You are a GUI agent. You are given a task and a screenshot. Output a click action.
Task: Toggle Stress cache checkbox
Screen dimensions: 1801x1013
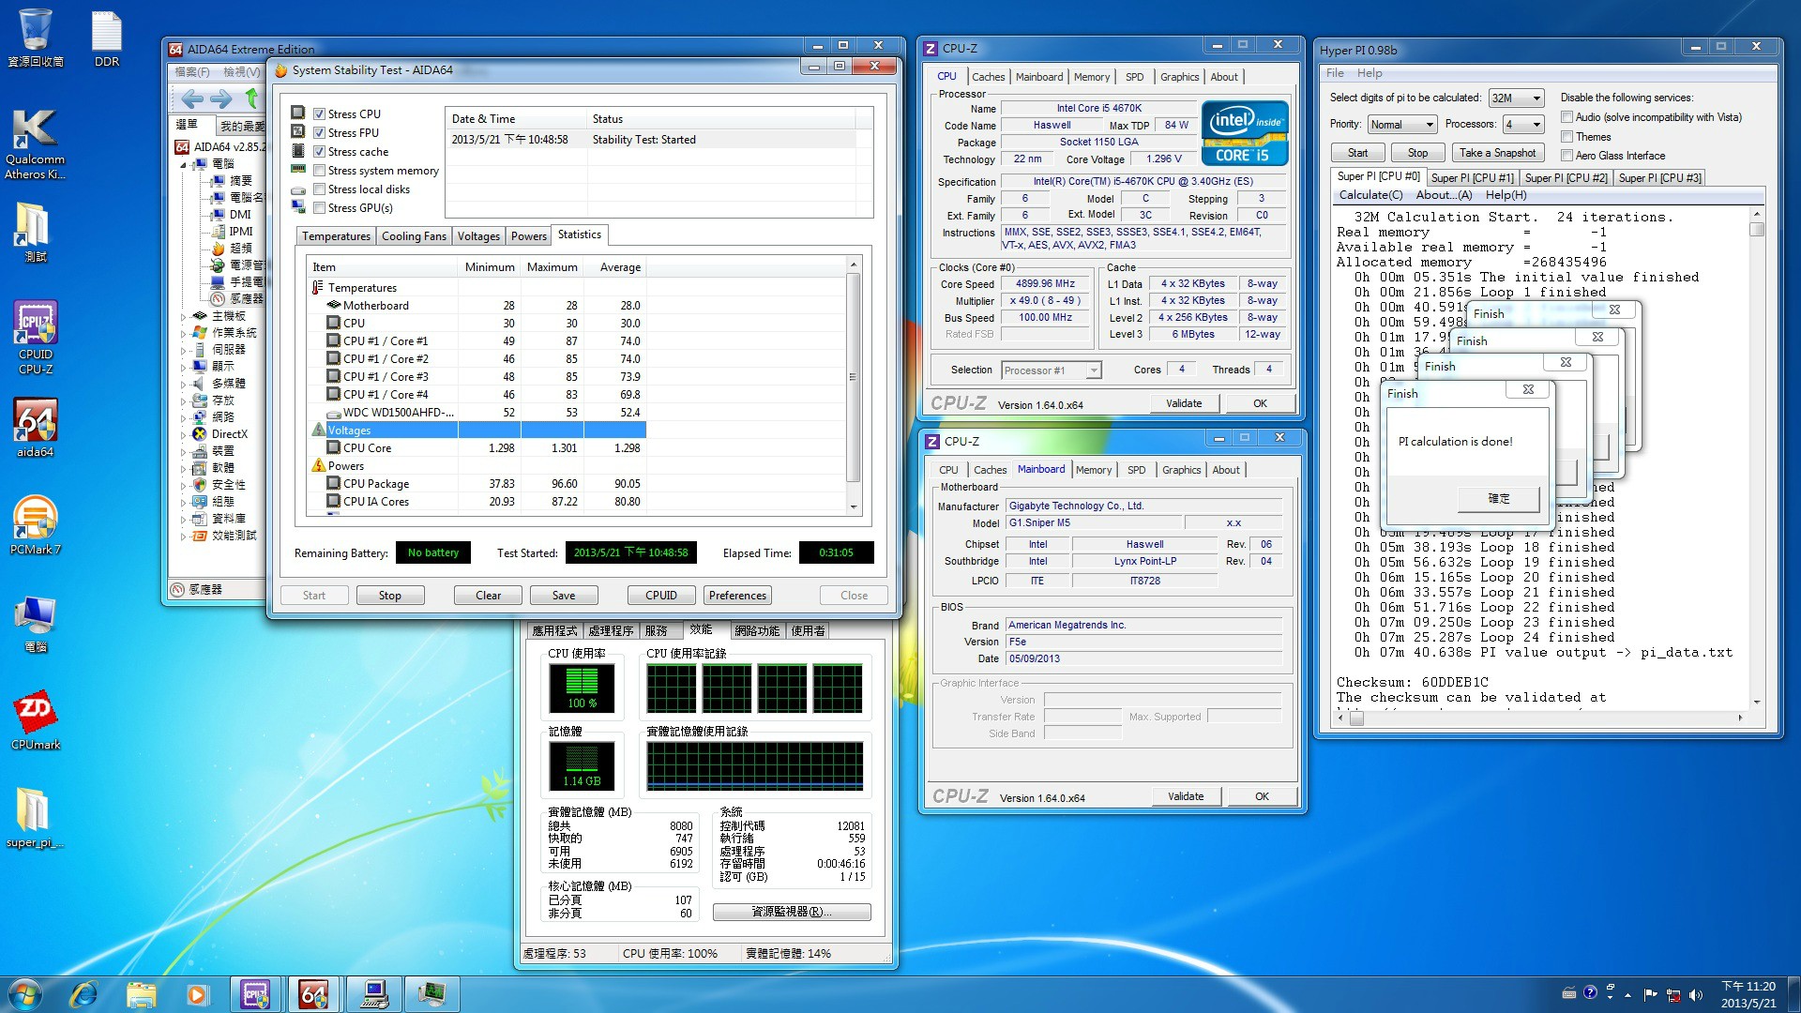pyautogui.click(x=319, y=152)
